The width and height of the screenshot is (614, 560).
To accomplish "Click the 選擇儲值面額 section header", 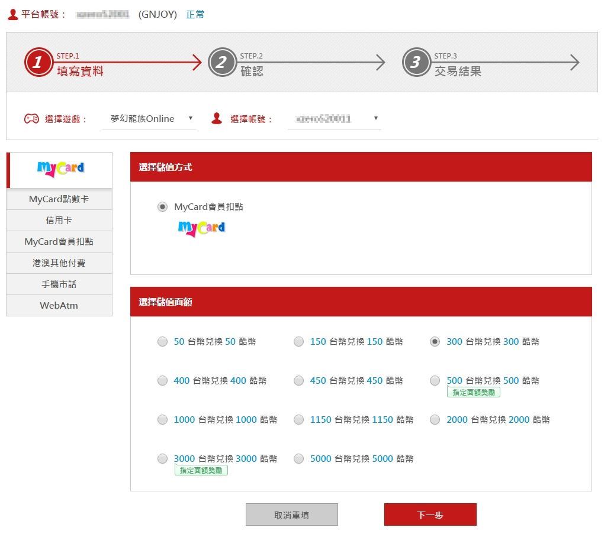I will click(361, 302).
